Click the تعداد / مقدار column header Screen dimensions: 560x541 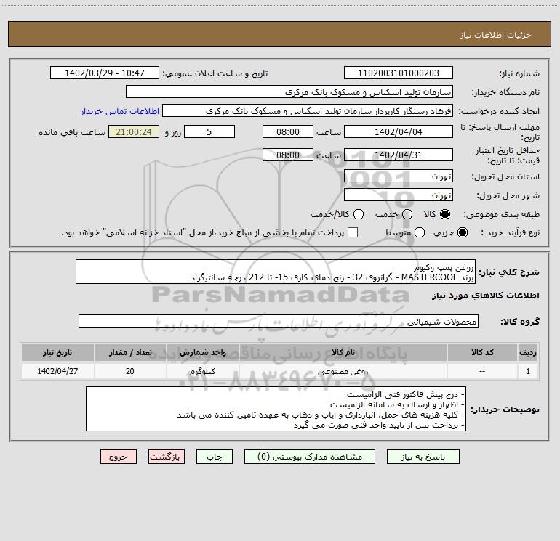(130, 352)
